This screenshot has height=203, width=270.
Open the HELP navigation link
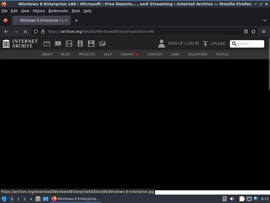coord(108,54)
